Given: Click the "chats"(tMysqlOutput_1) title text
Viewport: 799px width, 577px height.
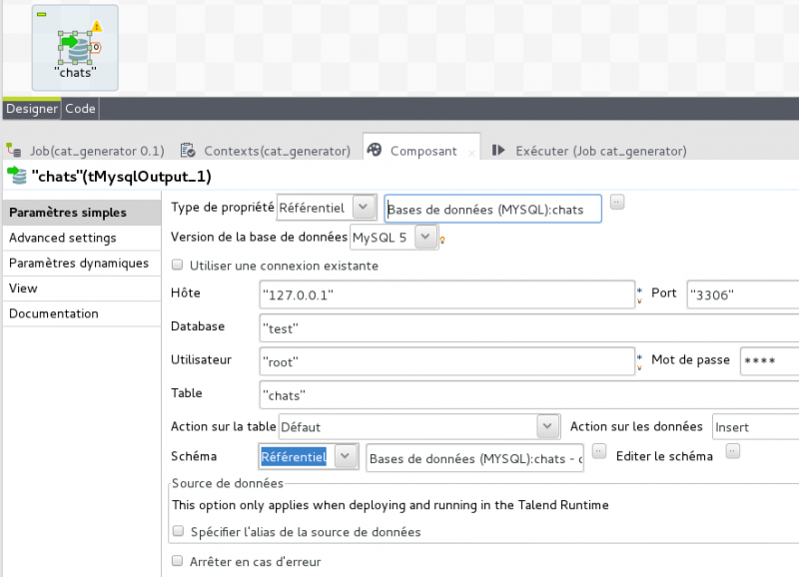Looking at the screenshot, I should [x=121, y=177].
